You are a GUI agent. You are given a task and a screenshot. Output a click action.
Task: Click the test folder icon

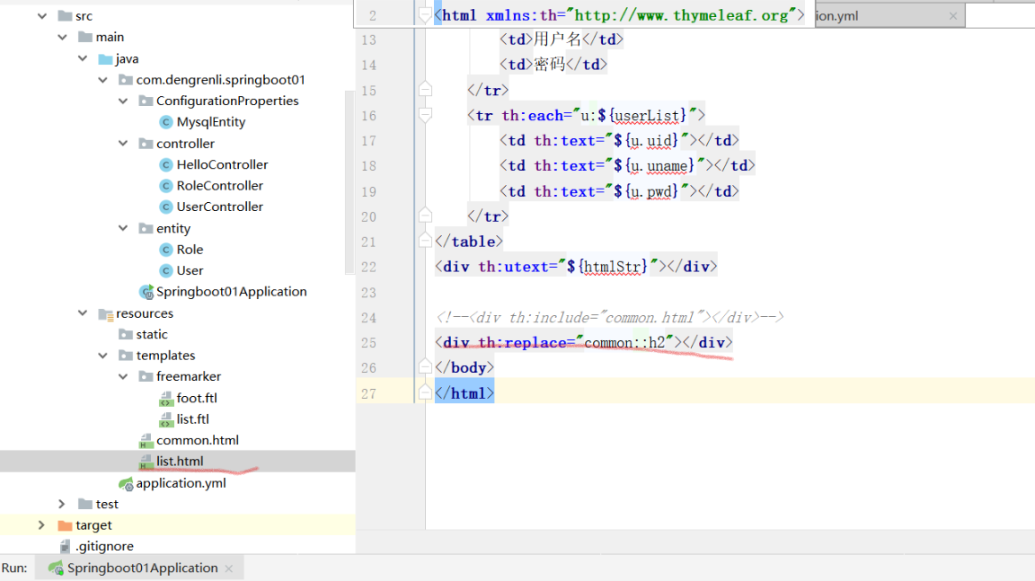click(x=85, y=504)
